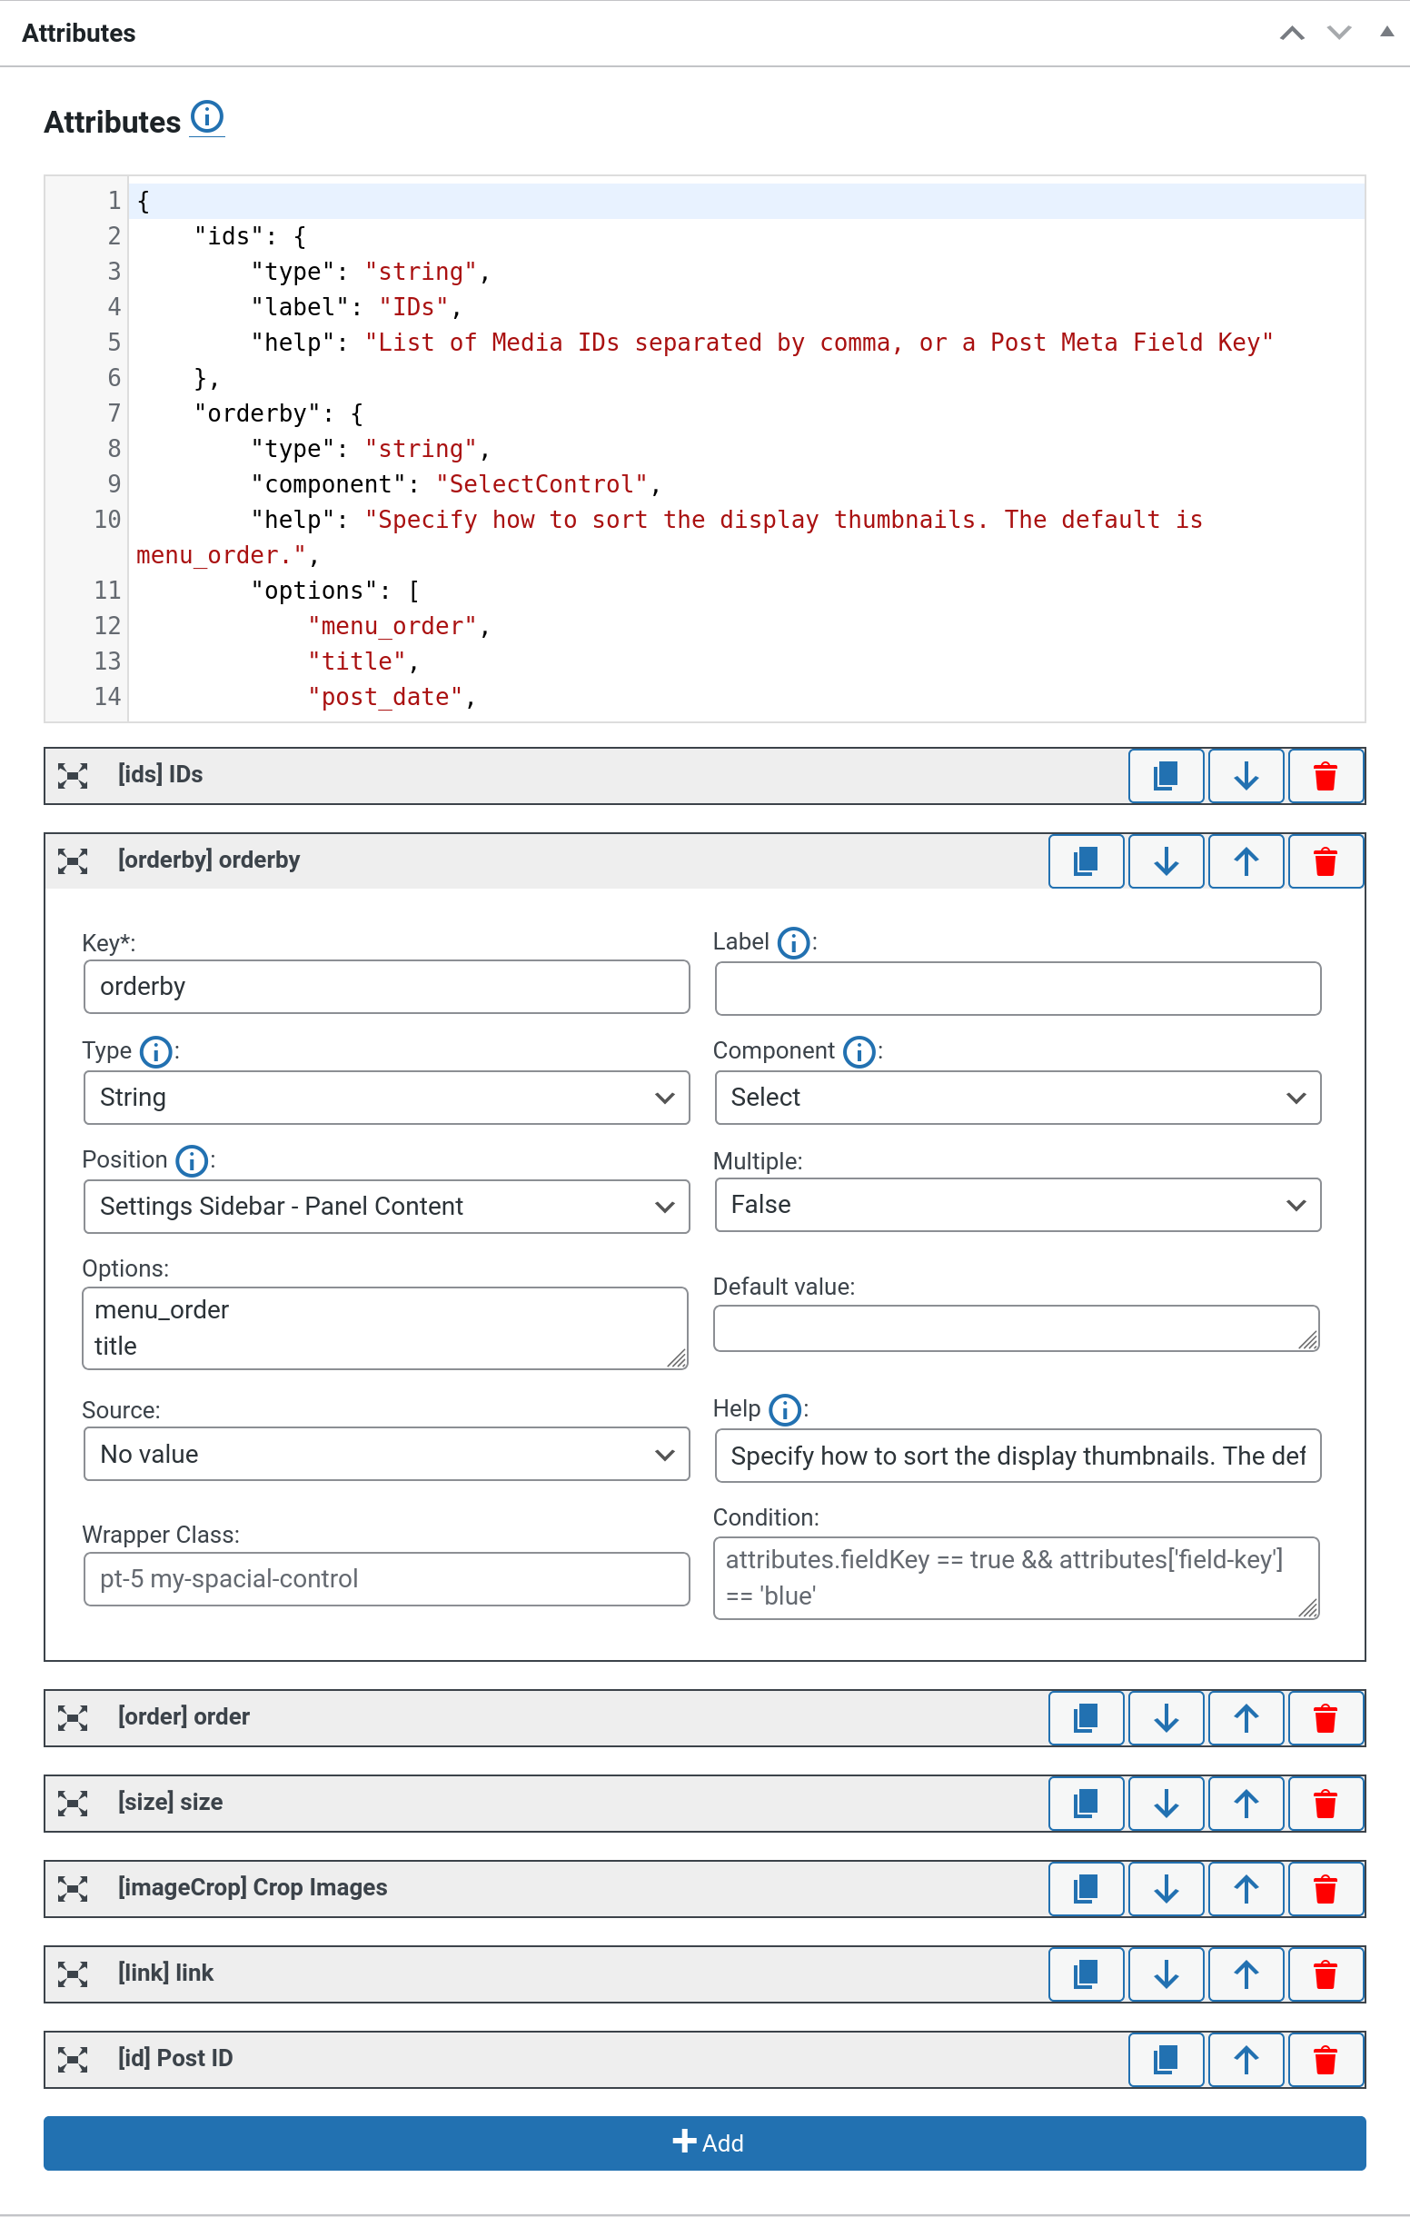Click the Default value textarea
1410x2217 pixels.
point(1017,1328)
